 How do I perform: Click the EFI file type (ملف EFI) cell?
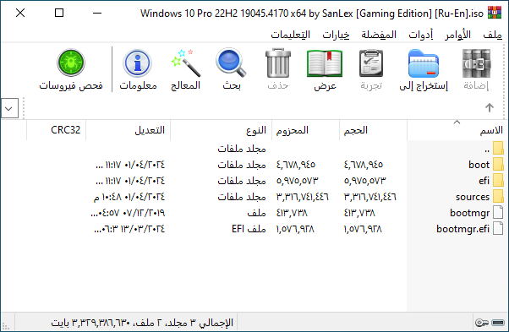[x=249, y=229]
